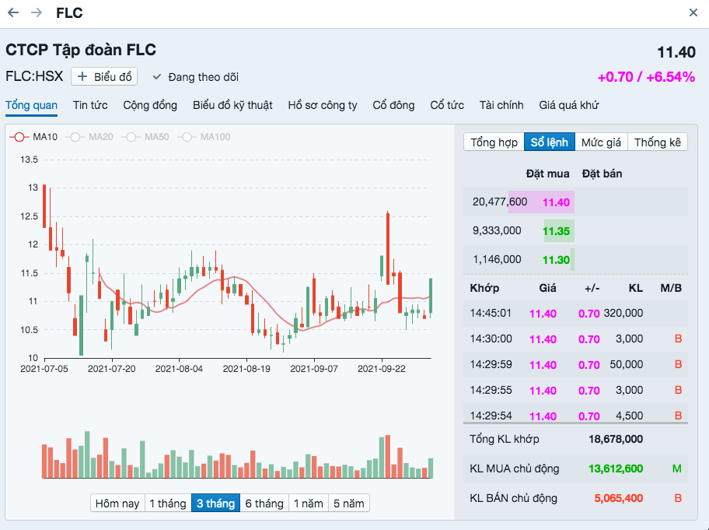709x530 pixels.
Task: Set chart range to 1 năm
Action: click(x=309, y=504)
